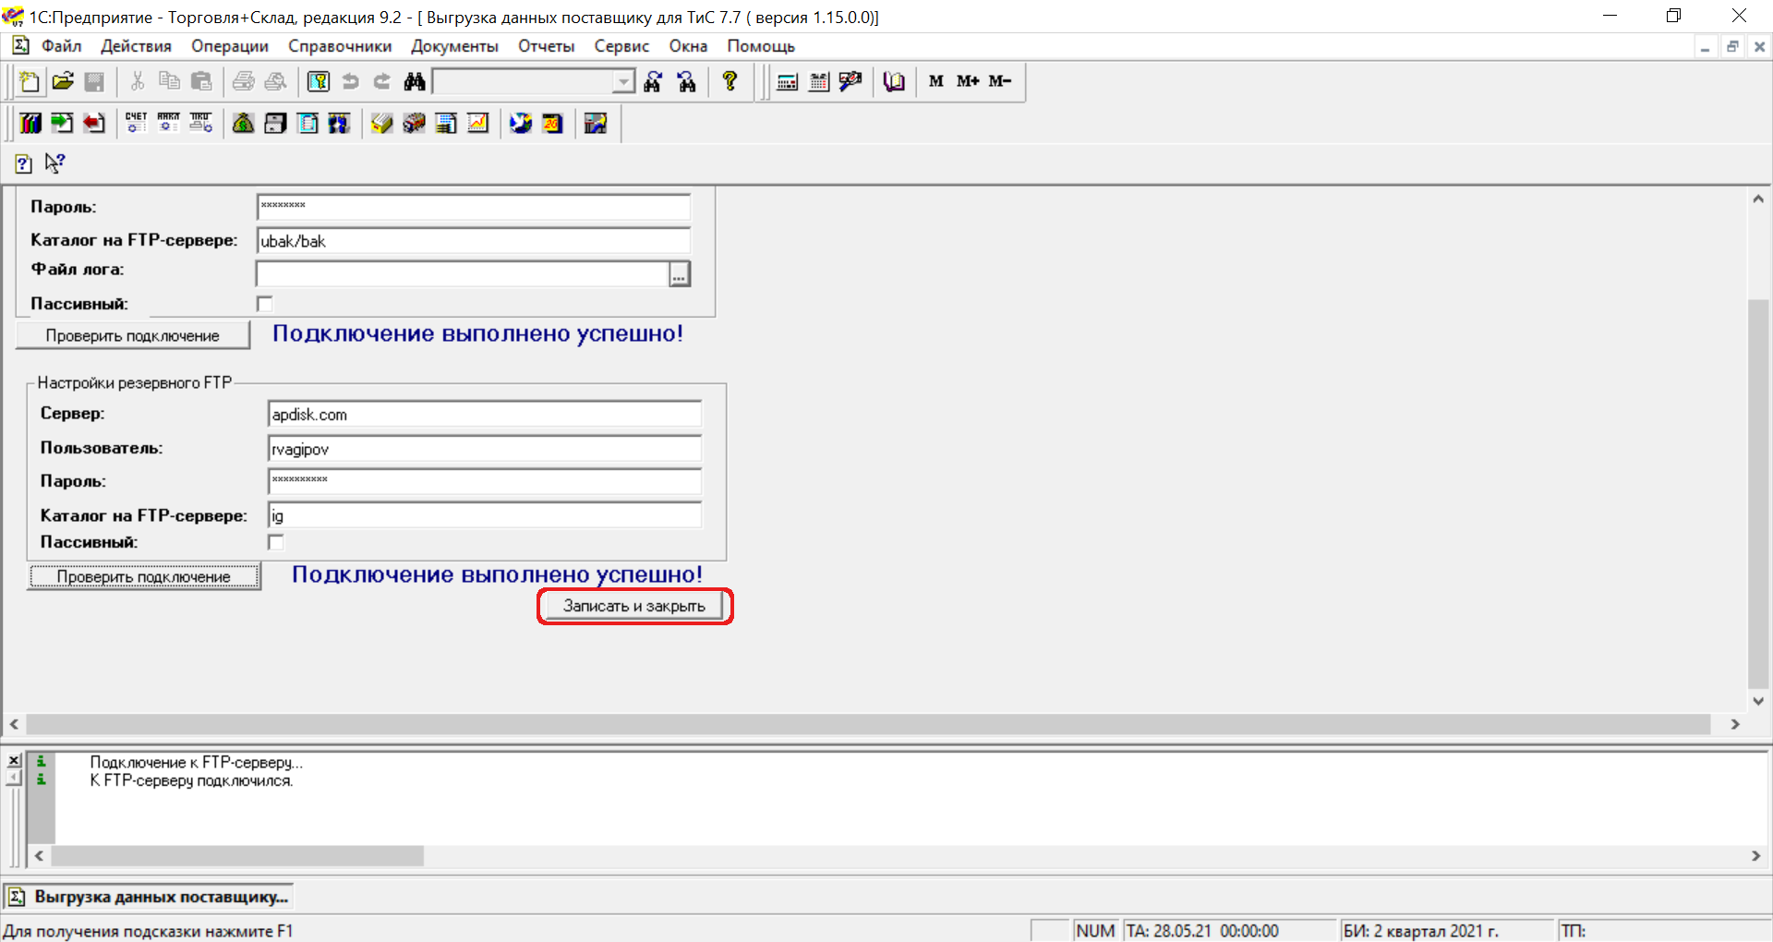Click the small help page icon
Screen dimensions: 1773x942
24,163
